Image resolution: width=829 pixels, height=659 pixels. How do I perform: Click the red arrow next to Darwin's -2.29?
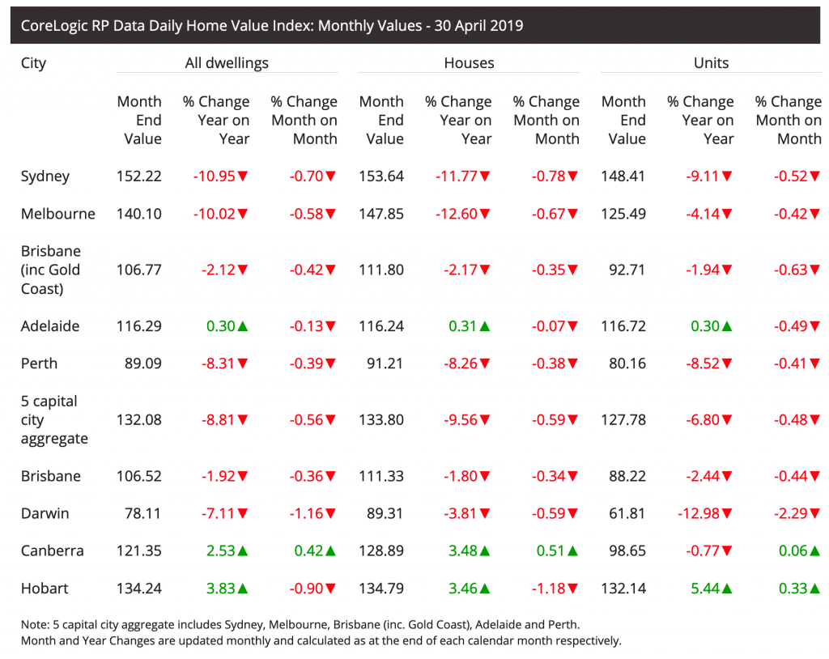pos(815,514)
